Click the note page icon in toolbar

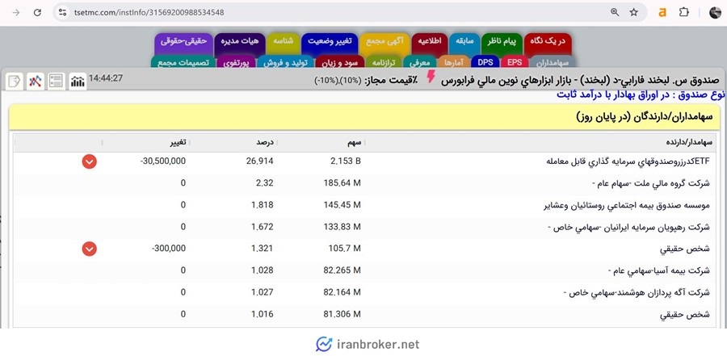(x=15, y=81)
